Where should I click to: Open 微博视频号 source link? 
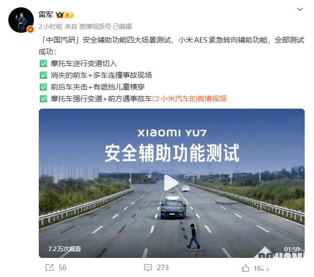click(x=95, y=26)
